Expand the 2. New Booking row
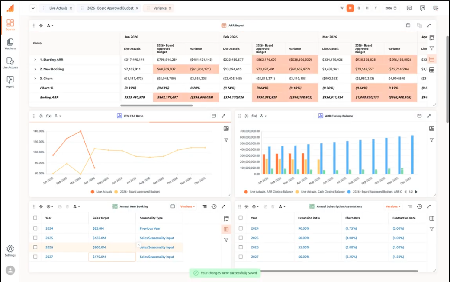 pos(35,69)
